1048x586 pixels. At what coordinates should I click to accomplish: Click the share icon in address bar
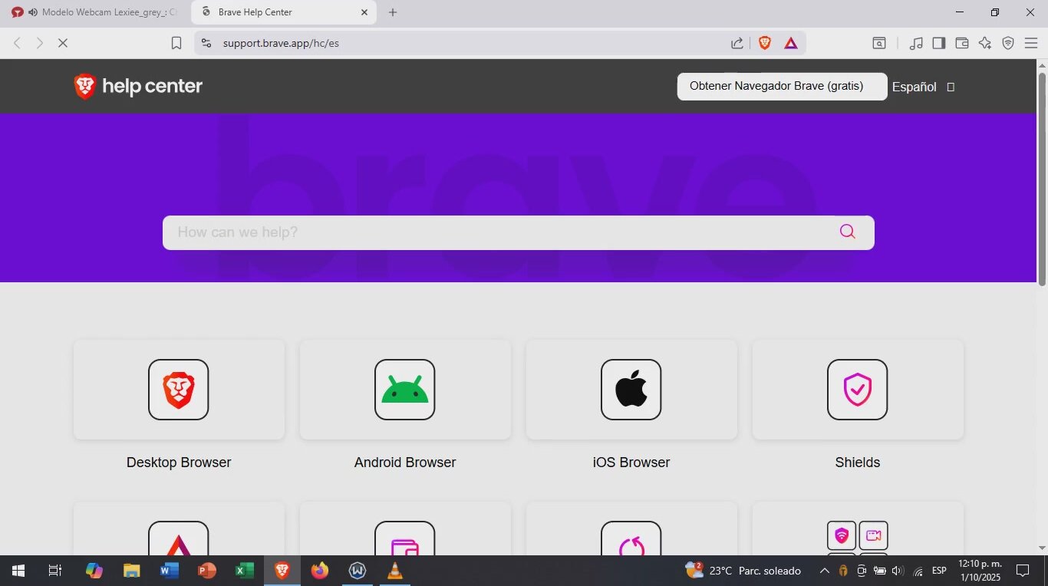(x=737, y=43)
